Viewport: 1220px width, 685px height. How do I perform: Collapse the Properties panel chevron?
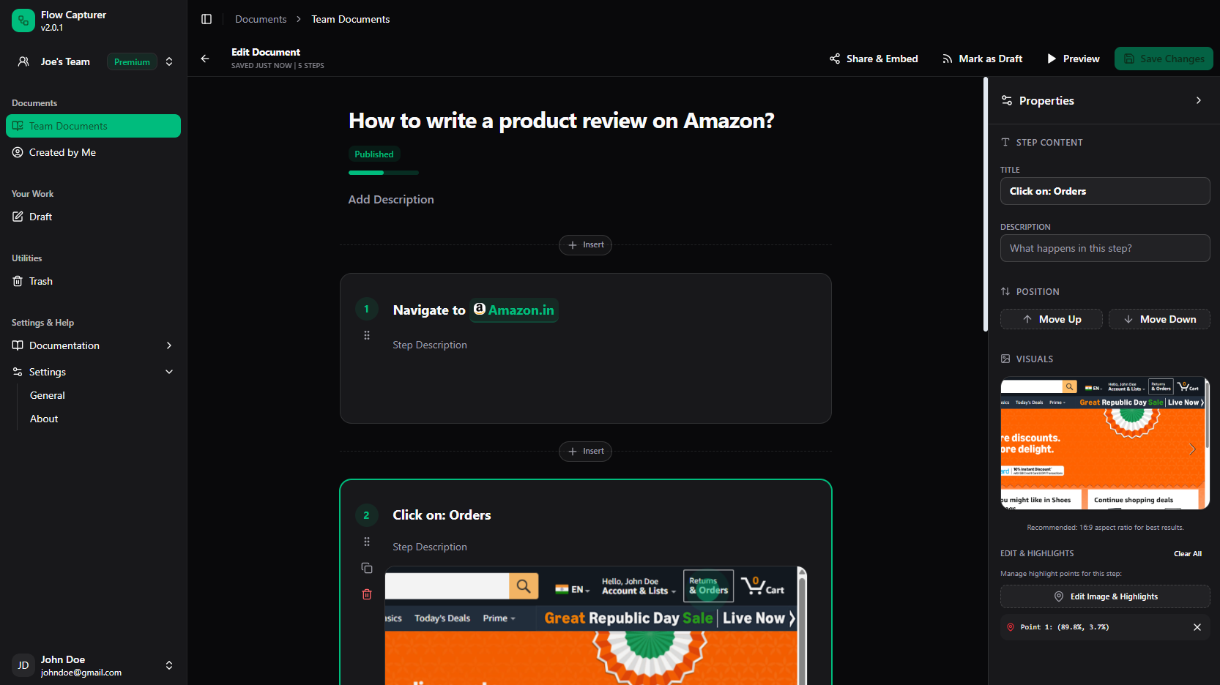[1199, 100]
